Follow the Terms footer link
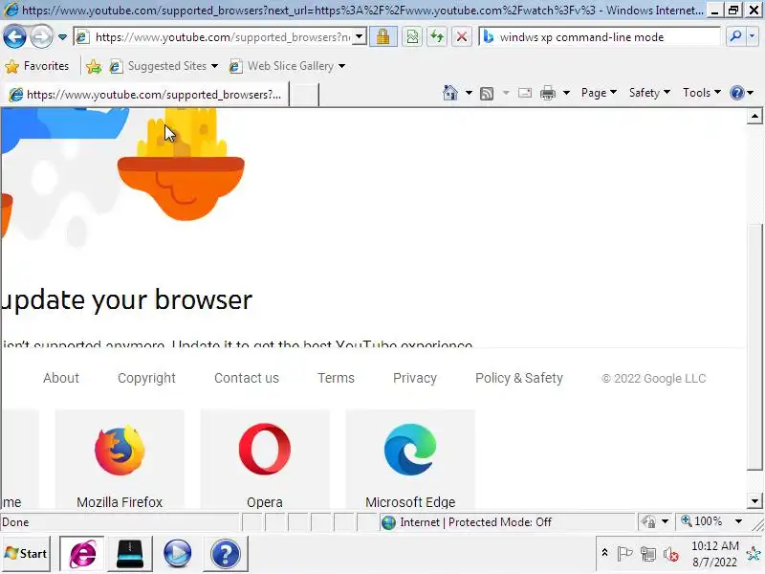The width and height of the screenshot is (765, 574). (336, 378)
